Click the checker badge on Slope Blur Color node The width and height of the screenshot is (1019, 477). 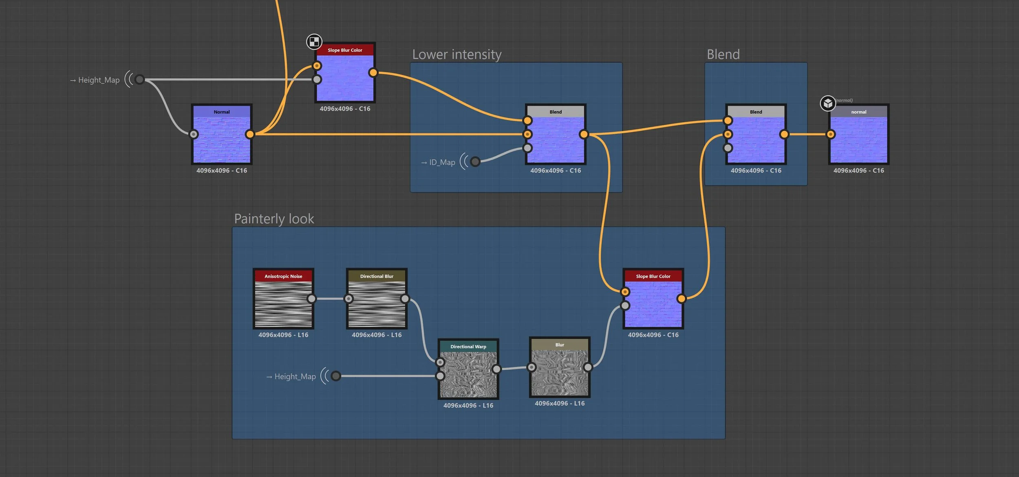pyautogui.click(x=314, y=42)
